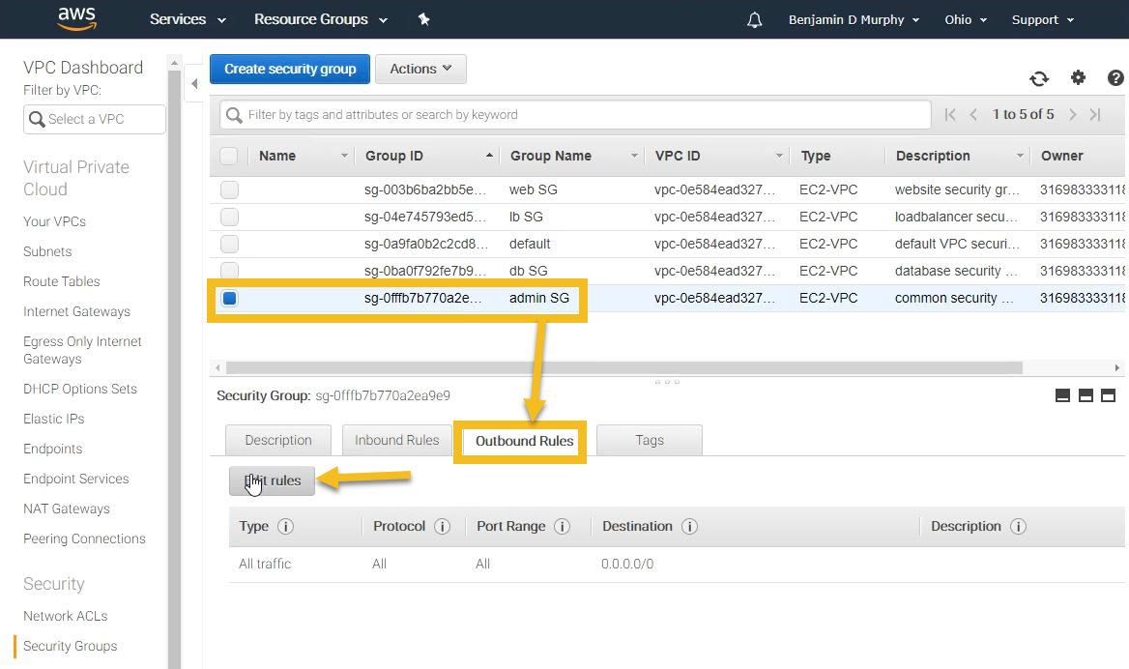
Task: Maximize the details pane layout icon
Action: (1108, 395)
